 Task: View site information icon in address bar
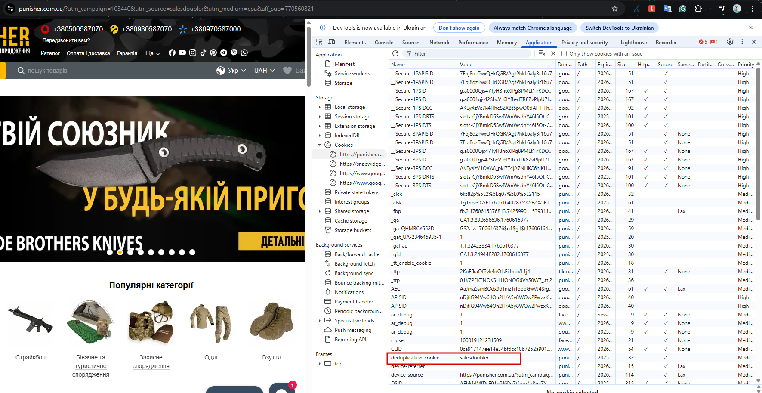pos(10,9)
